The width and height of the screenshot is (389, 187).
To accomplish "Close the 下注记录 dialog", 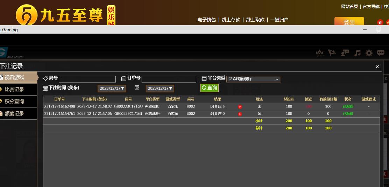I will [377, 67].
